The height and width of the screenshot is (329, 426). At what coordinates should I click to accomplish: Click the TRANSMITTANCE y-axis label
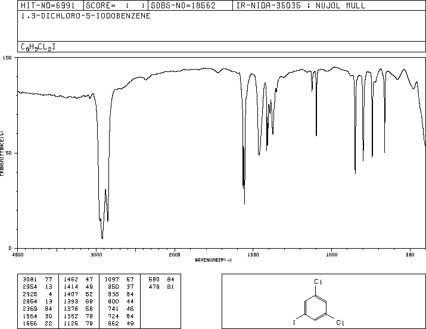click(x=2, y=153)
